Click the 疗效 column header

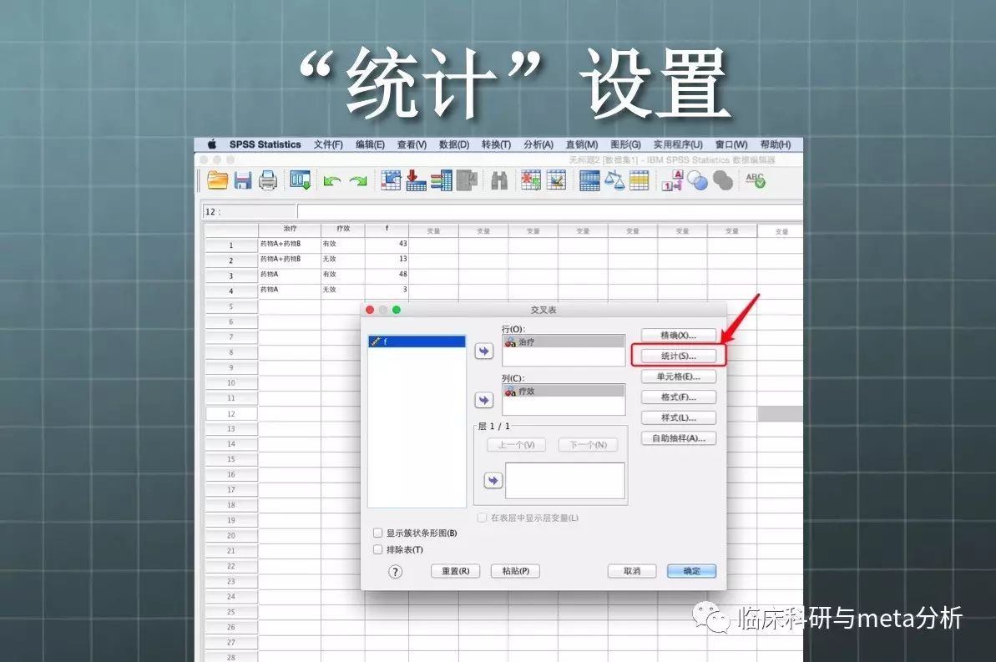[343, 230]
